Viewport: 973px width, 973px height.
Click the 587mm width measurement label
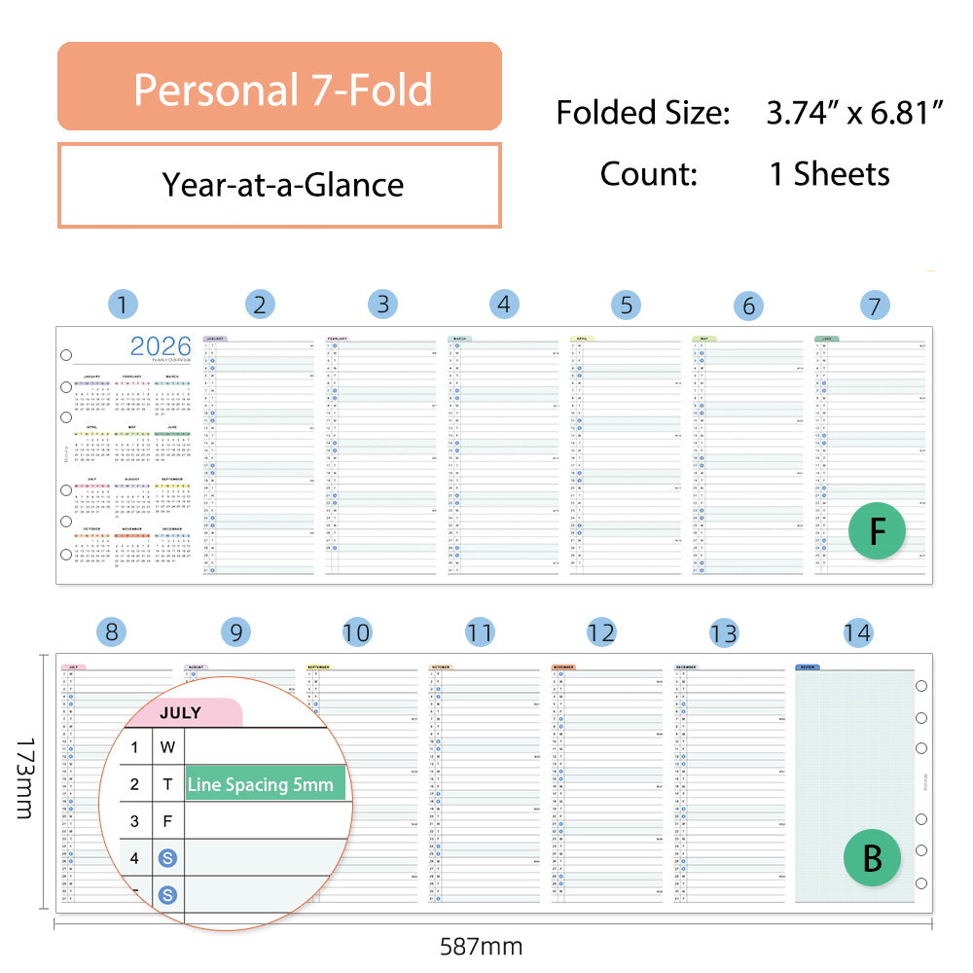(x=481, y=946)
